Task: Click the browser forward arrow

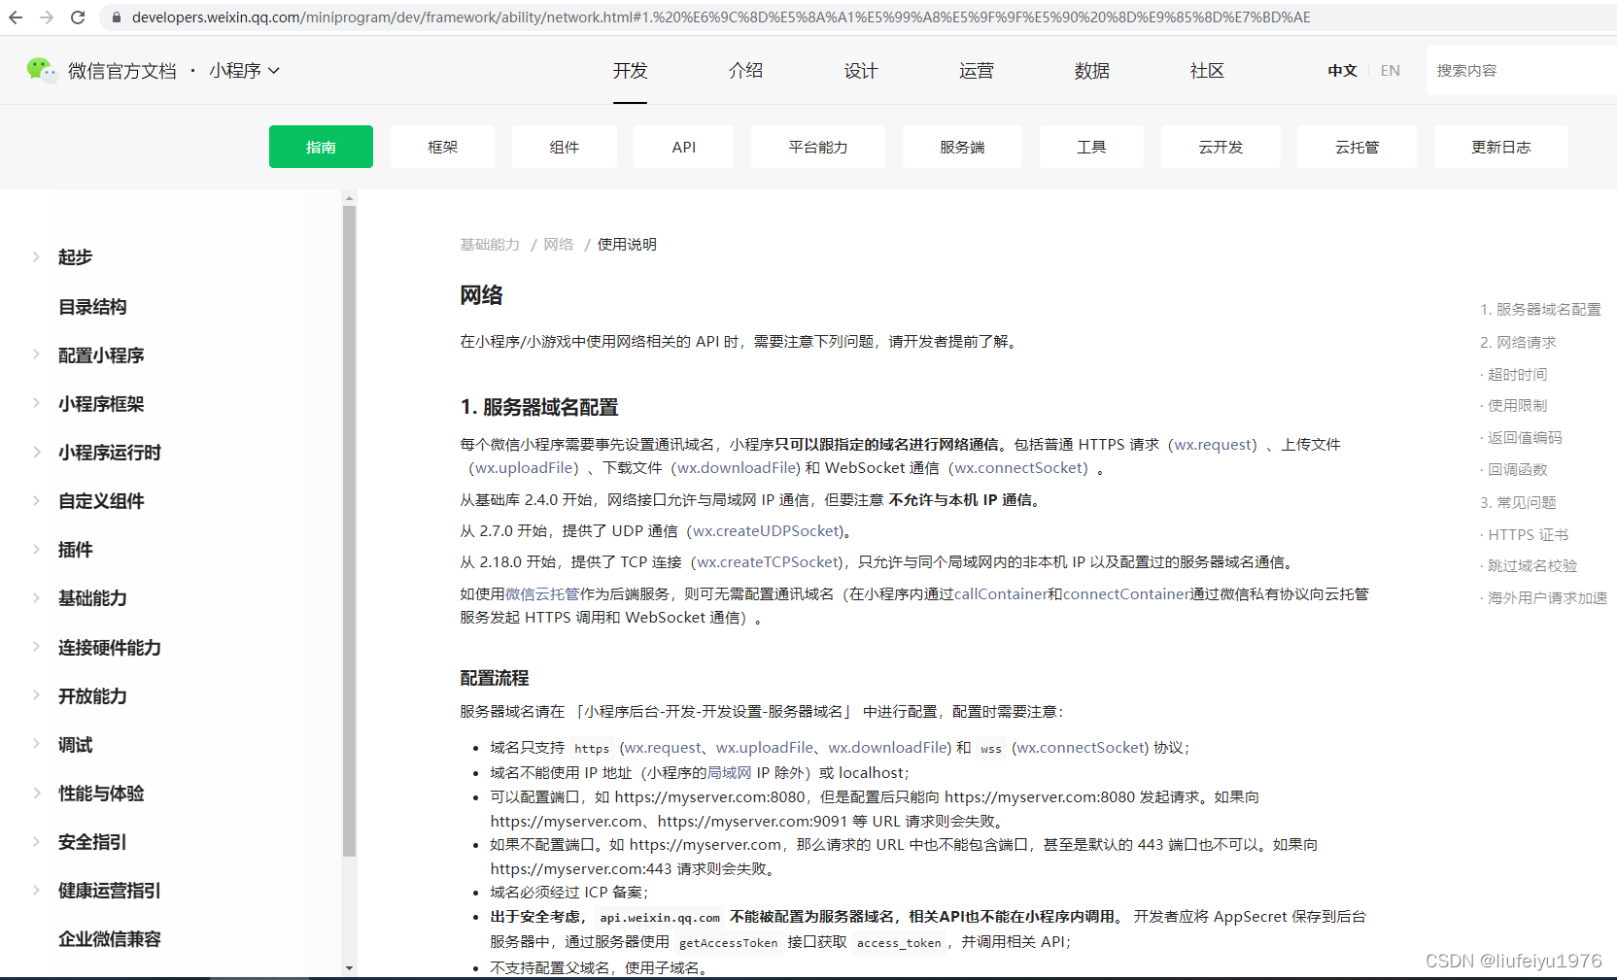Action: pos(47,17)
